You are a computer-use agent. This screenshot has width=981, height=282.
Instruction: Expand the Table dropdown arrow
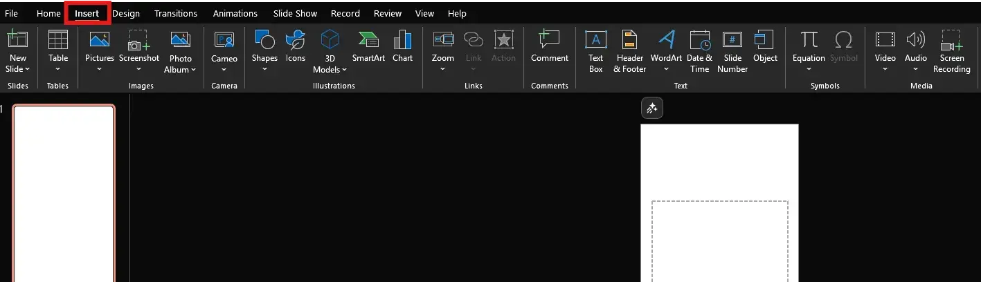pyautogui.click(x=58, y=69)
